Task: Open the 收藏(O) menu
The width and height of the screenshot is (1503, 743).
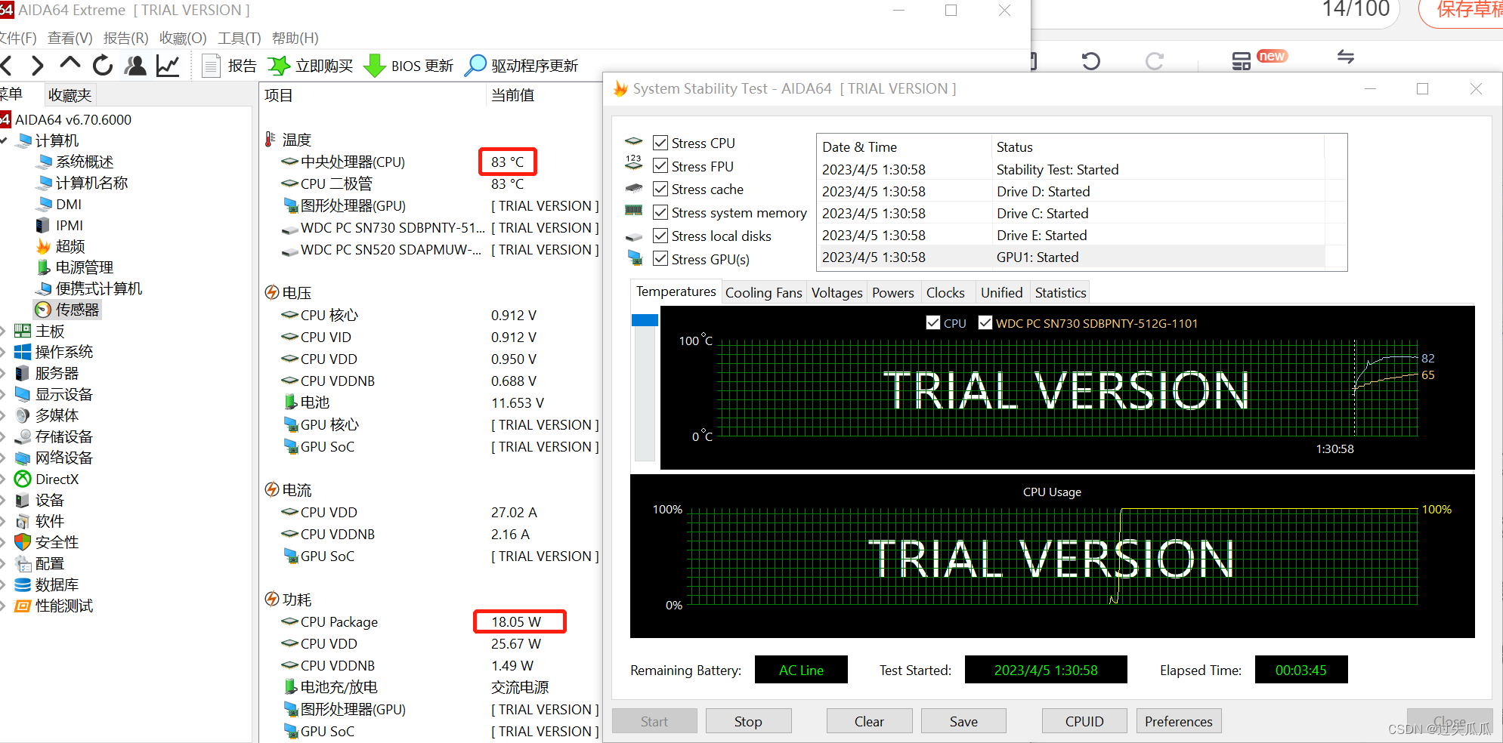Action: (183, 38)
